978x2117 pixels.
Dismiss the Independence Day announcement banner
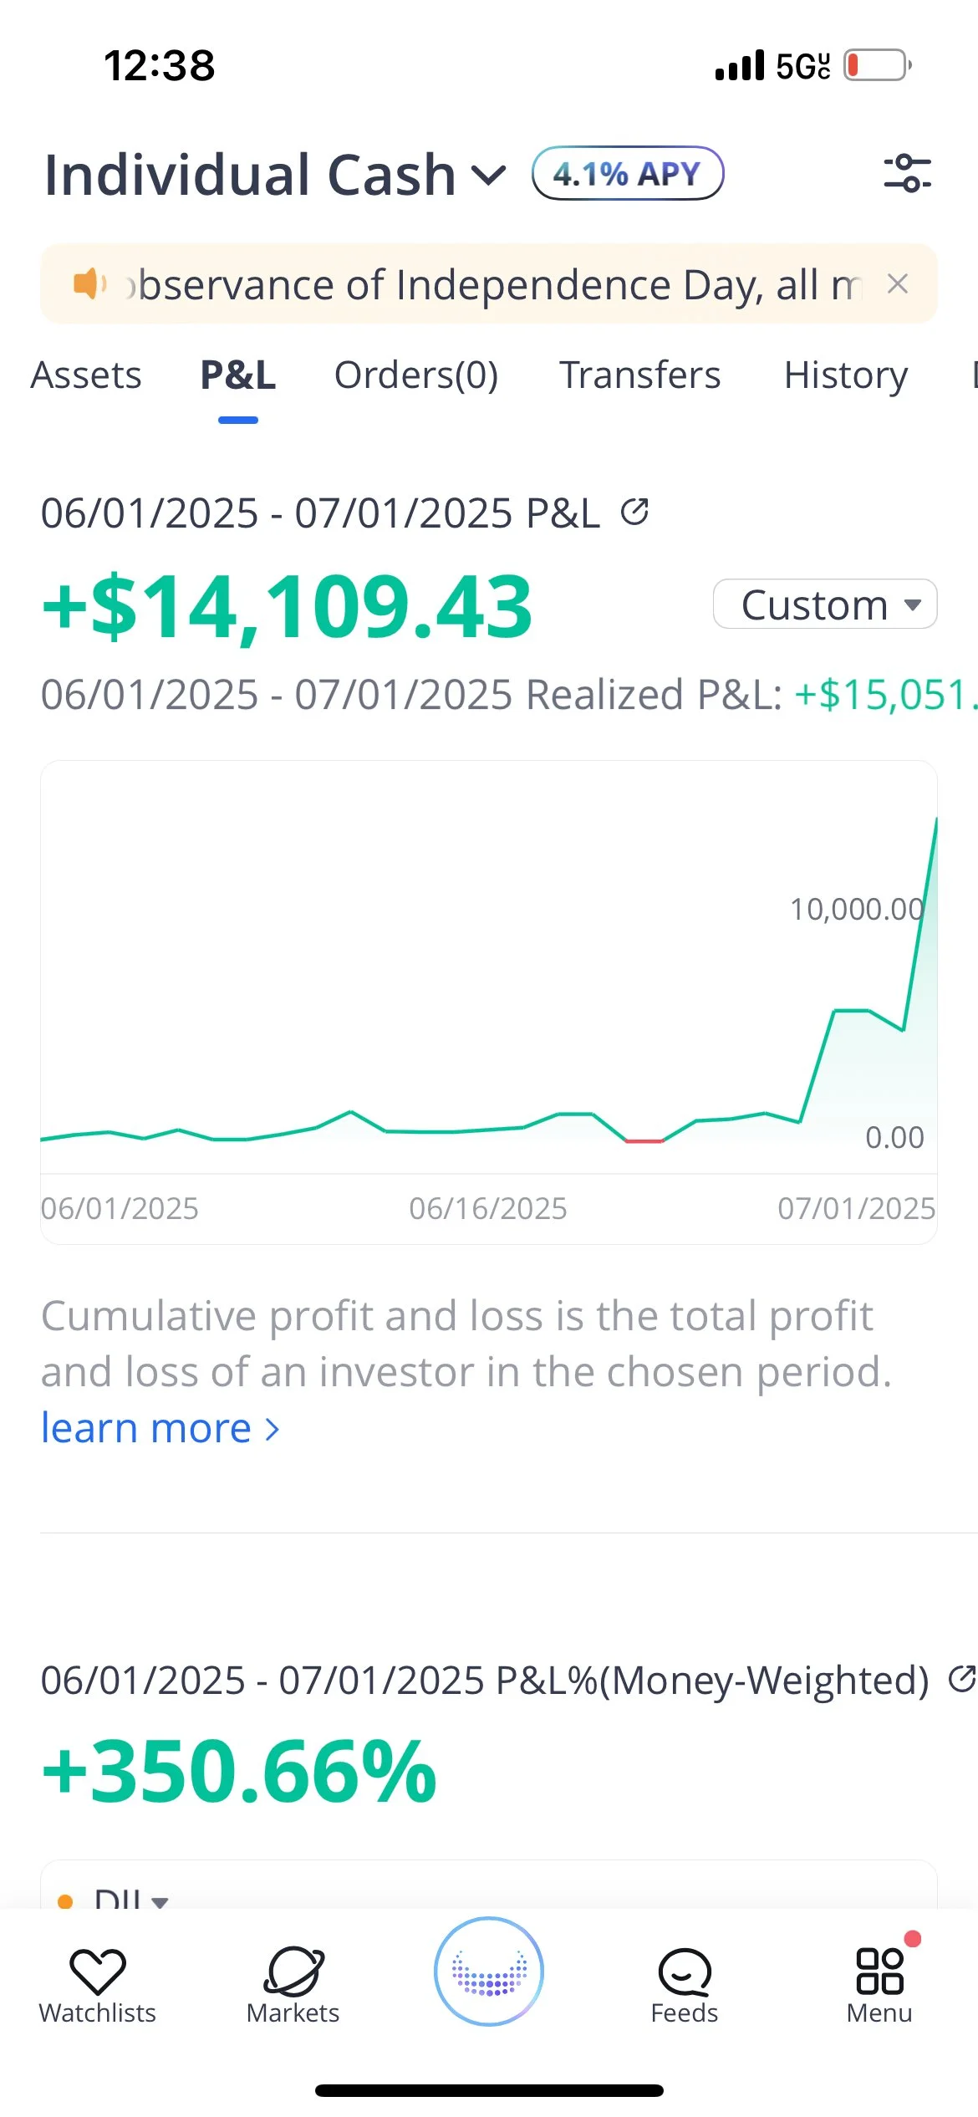tap(898, 284)
